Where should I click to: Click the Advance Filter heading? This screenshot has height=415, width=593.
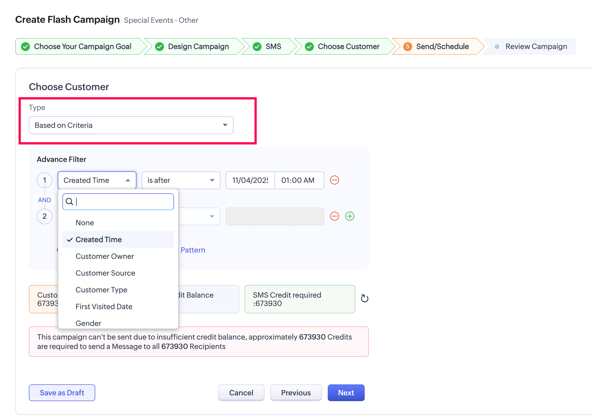(x=61, y=159)
